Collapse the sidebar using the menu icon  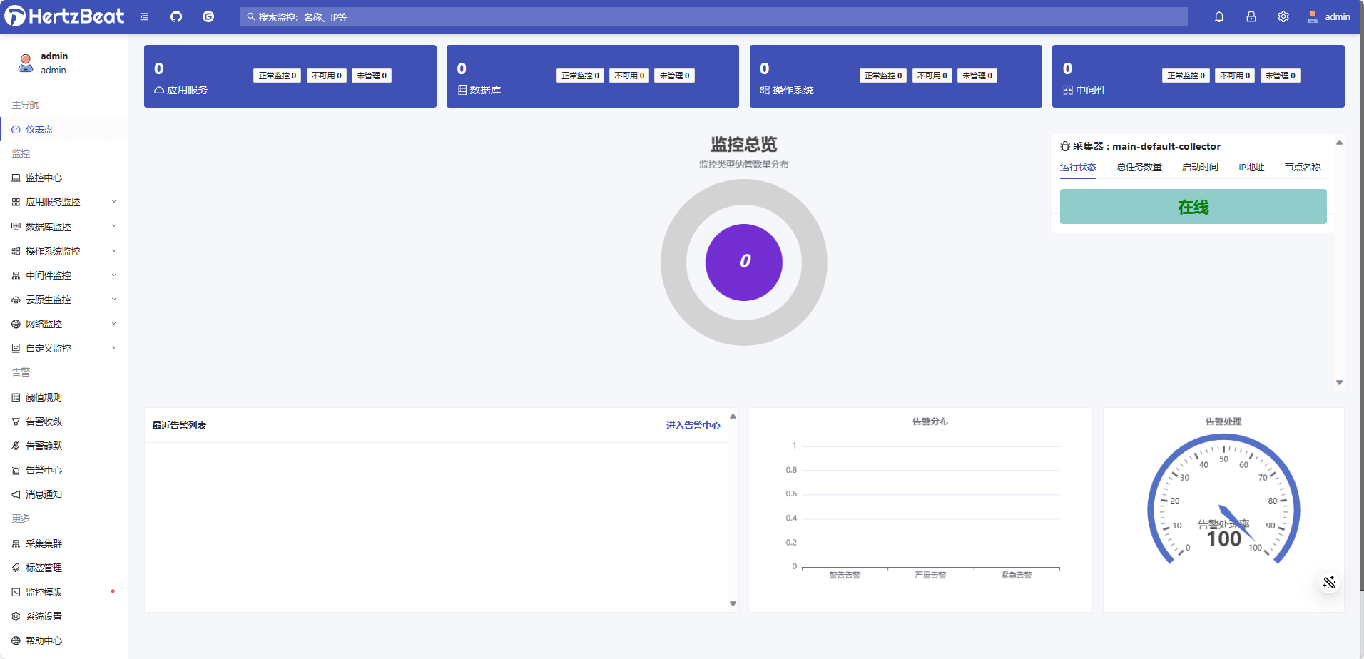(x=143, y=16)
